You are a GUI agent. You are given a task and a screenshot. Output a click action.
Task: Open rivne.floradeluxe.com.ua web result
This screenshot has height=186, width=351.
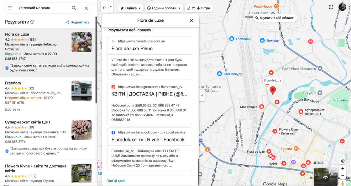141,41
